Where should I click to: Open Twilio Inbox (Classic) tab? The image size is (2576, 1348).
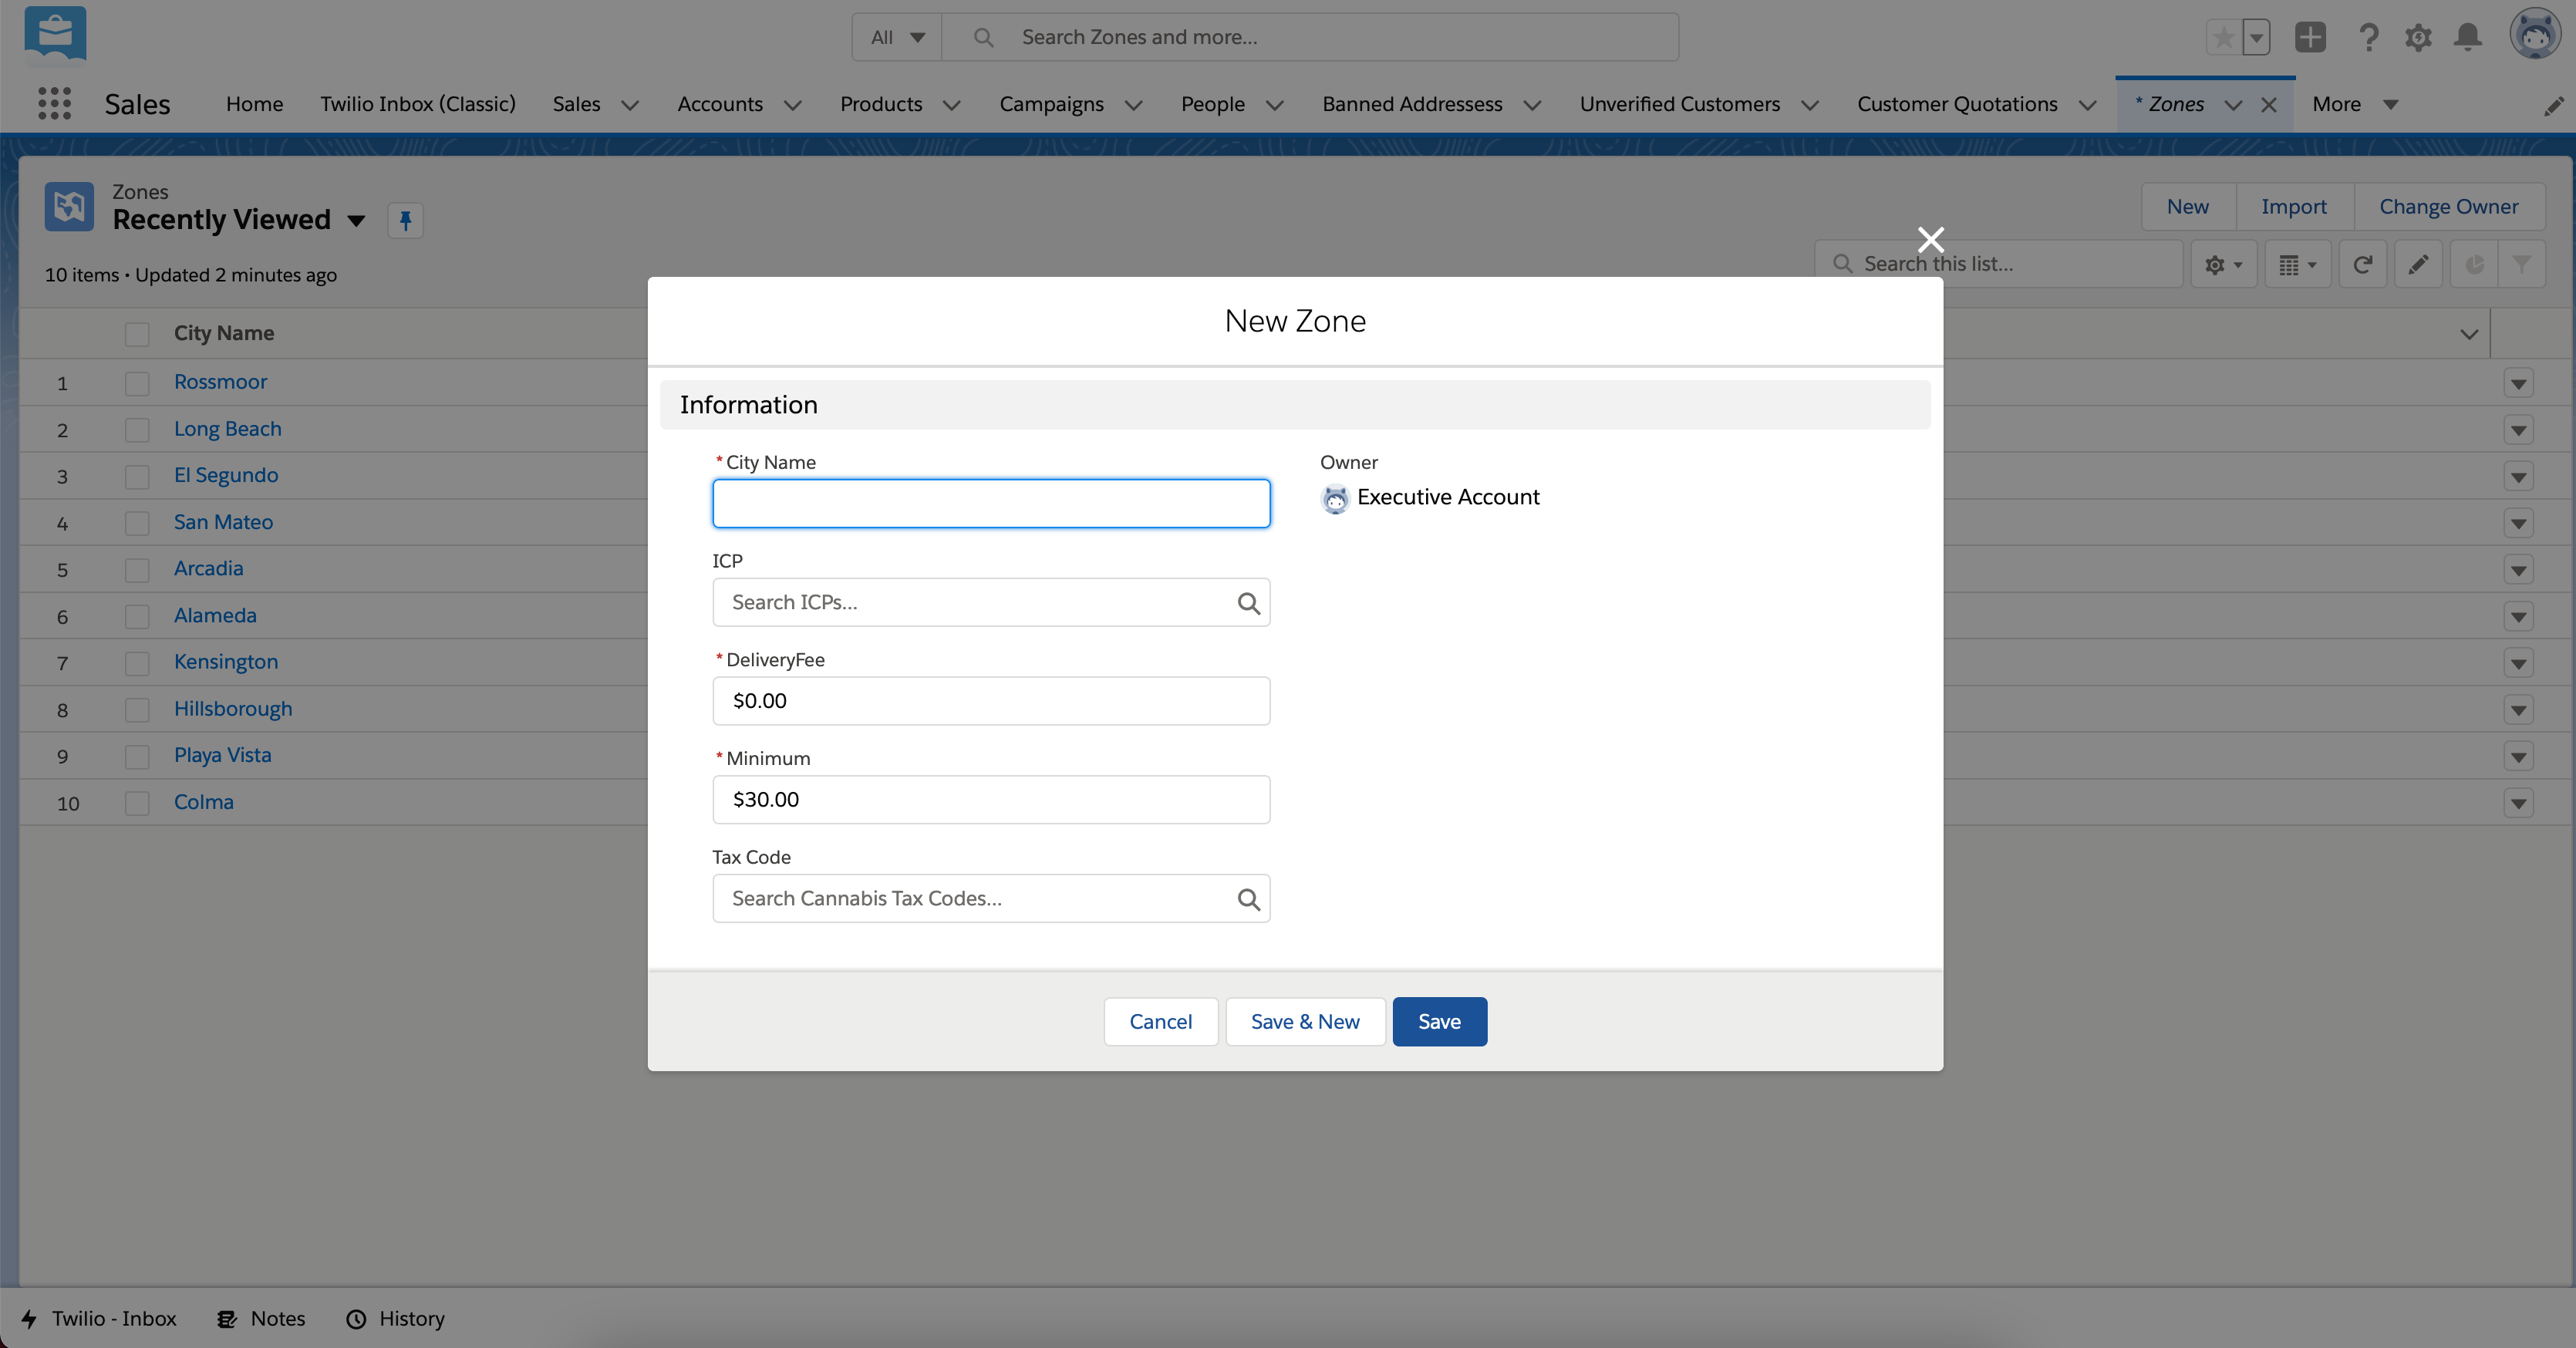(418, 104)
